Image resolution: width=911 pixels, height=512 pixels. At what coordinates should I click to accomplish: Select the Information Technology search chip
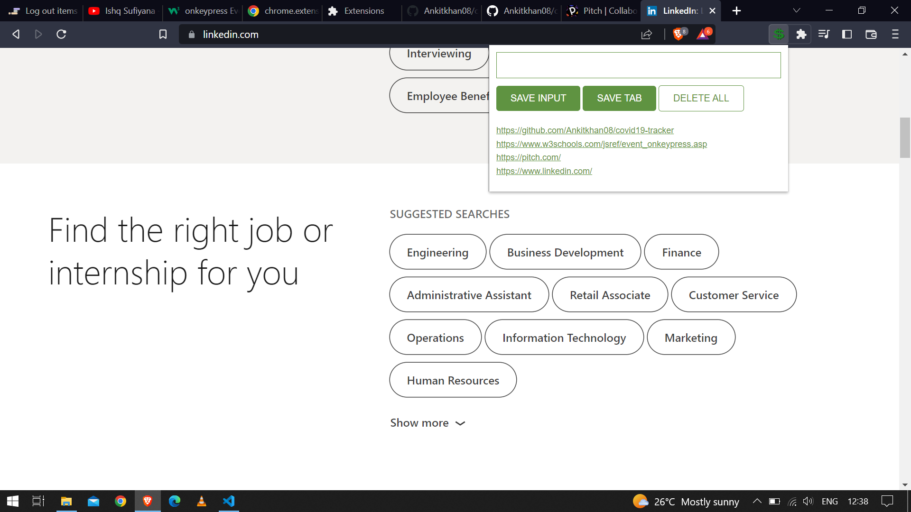point(564,338)
